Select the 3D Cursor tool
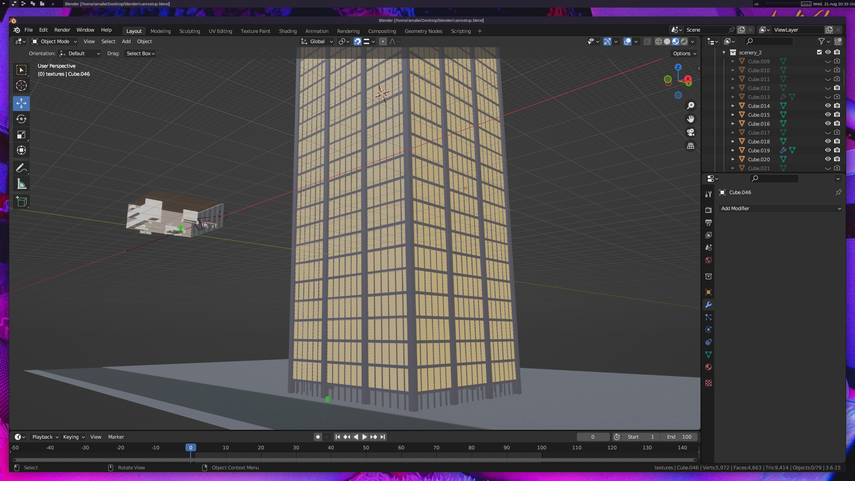Image resolution: width=855 pixels, height=481 pixels. [x=21, y=86]
